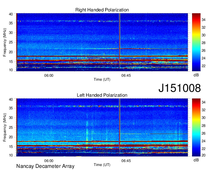Click the 06:00 tick under Left Handed plot
Screen dimensions: 209x170
pyautogui.click(x=49, y=161)
